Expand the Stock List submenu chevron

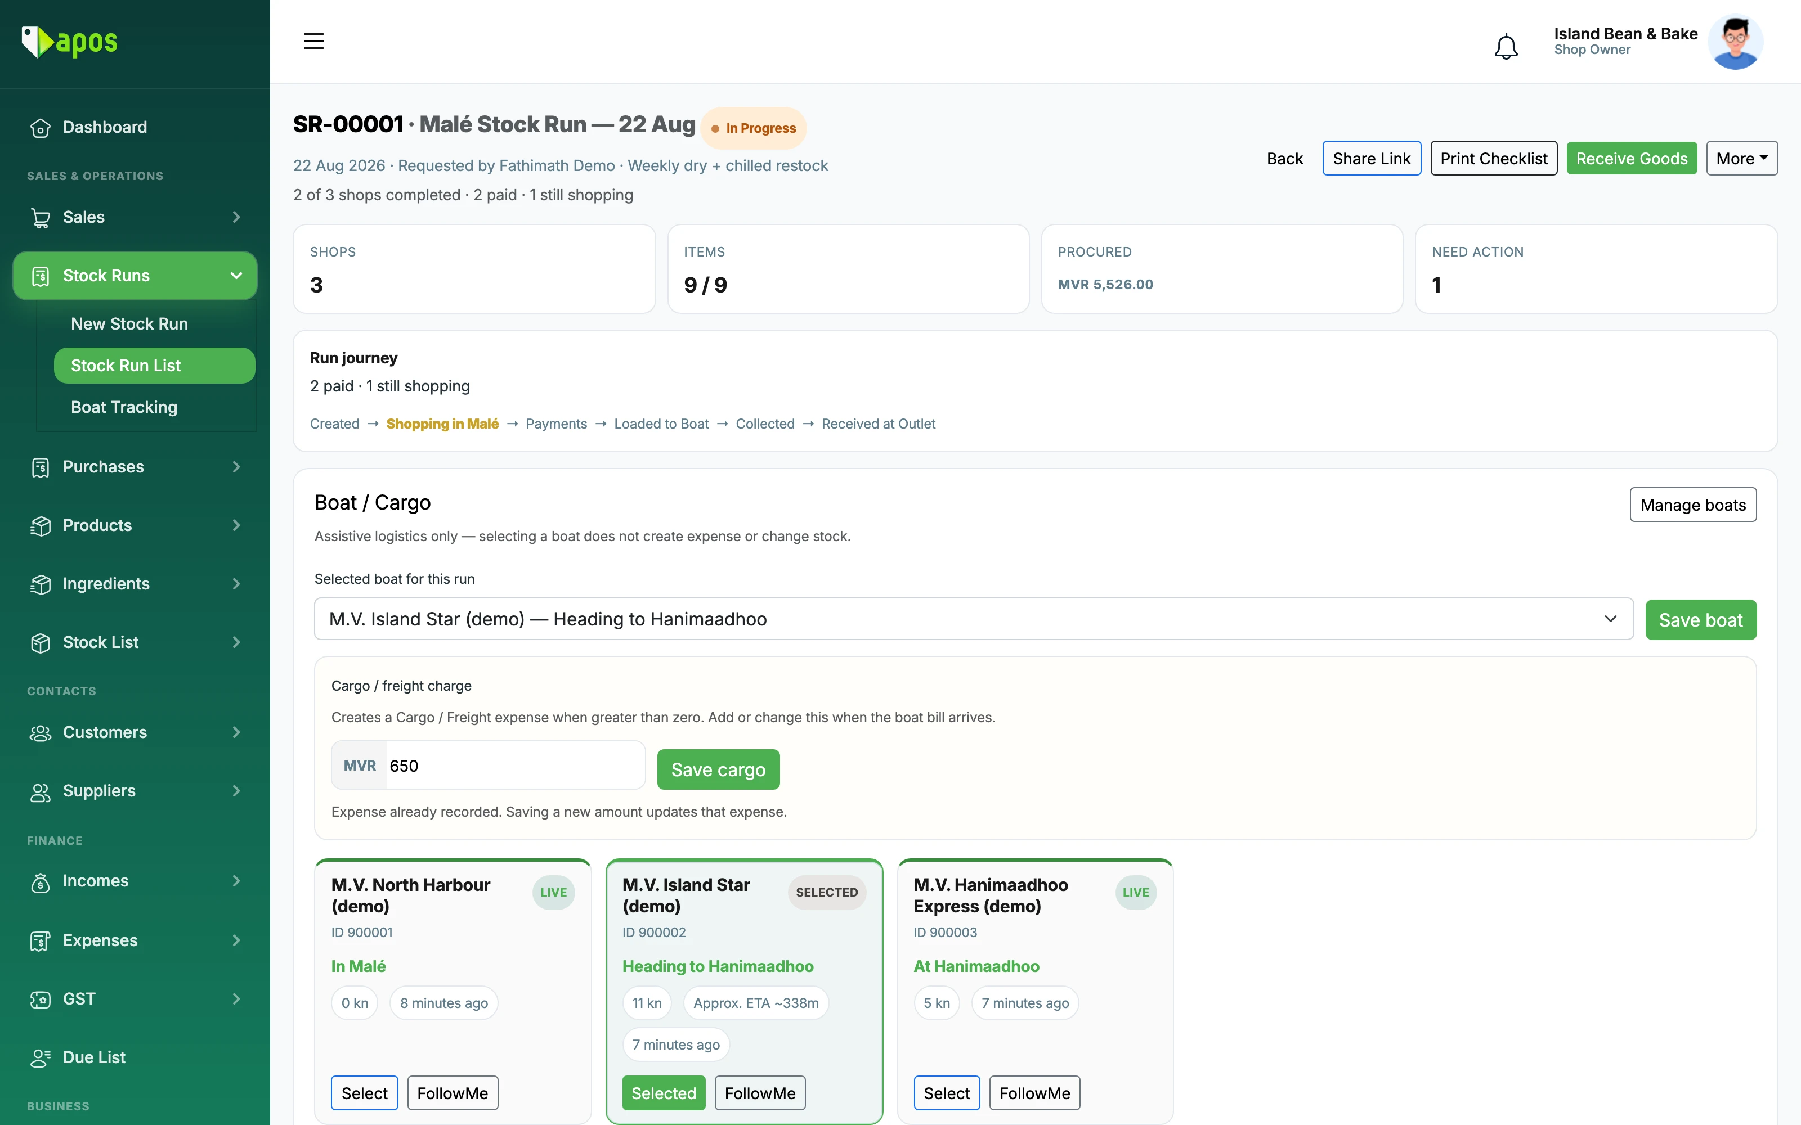(236, 643)
